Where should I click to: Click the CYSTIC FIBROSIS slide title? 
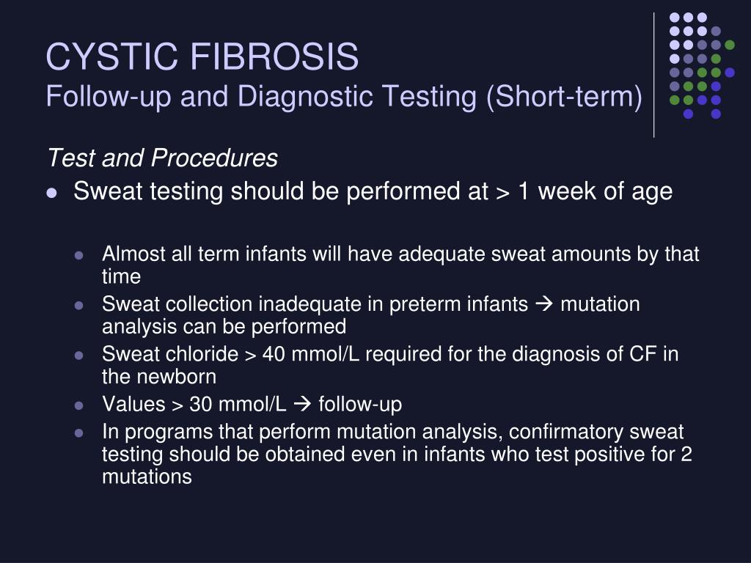click(202, 56)
